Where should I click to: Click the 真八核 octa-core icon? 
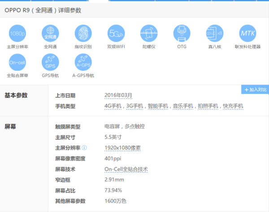click(214, 33)
